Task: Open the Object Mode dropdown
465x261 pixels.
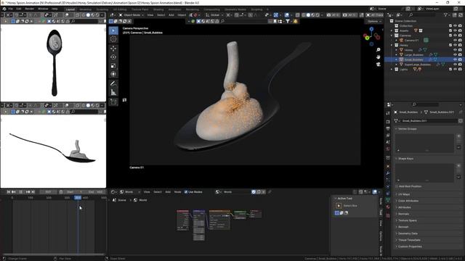Action: click(x=131, y=14)
